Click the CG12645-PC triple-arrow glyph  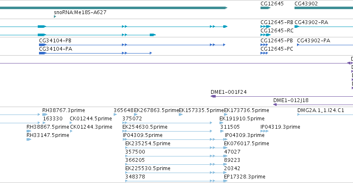pos(264,53)
